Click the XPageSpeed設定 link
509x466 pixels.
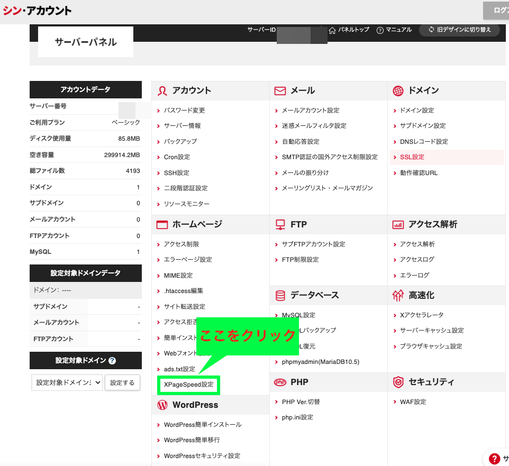pyautogui.click(x=188, y=386)
